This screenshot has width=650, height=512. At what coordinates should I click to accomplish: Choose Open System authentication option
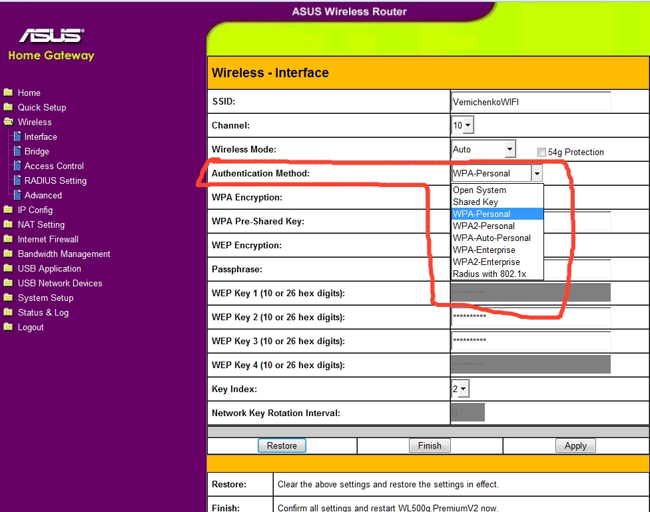(480, 190)
